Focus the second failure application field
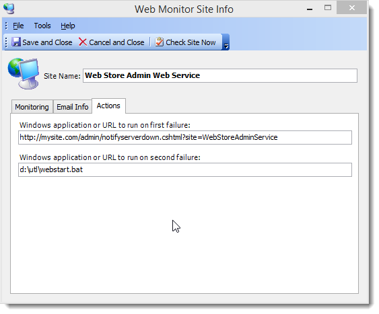This screenshot has height=314, width=379. 185,169
